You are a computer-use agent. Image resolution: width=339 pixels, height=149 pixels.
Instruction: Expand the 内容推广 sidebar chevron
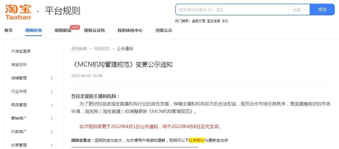pyautogui.click(x=51, y=132)
